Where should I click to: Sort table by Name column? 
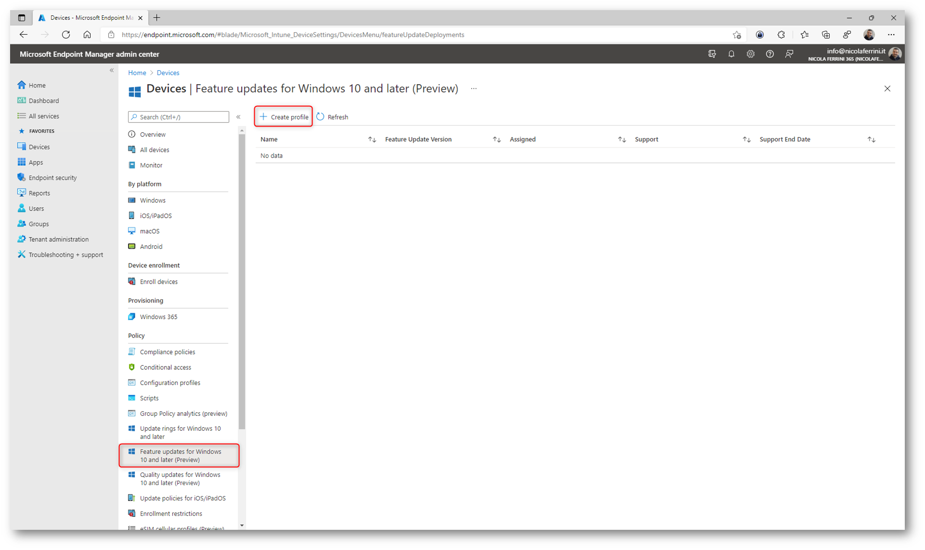(x=372, y=139)
